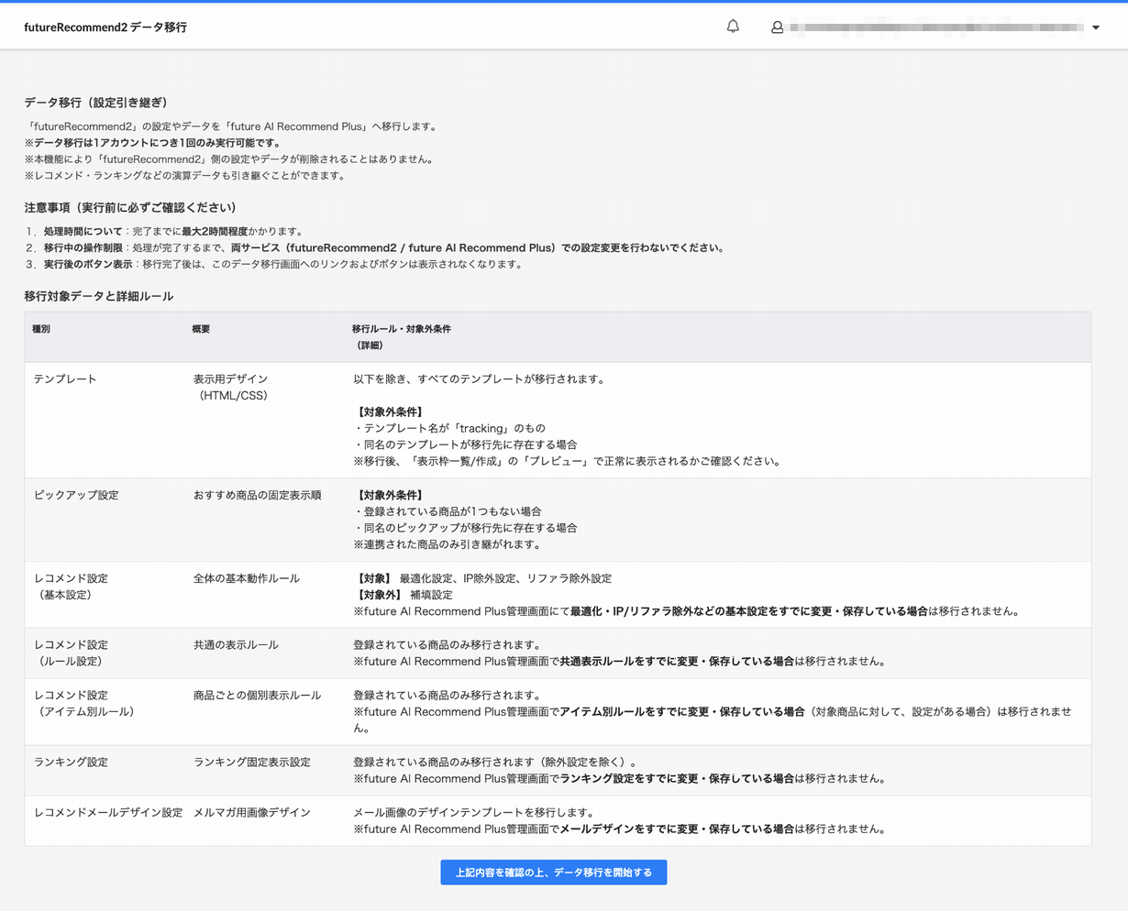Screen dimensions: 1128x911
Task: Click 共通の表示ルール summary cell
Action: click(236, 644)
